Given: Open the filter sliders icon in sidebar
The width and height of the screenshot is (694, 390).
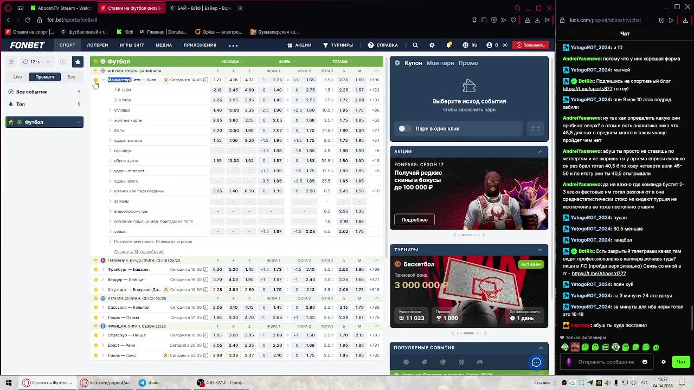Looking at the screenshot, I should tap(11, 62).
